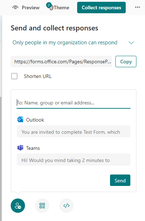The width and height of the screenshot is (145, 221).
Task: Select the invite people share icon
Action: click(x=18, y=206)
